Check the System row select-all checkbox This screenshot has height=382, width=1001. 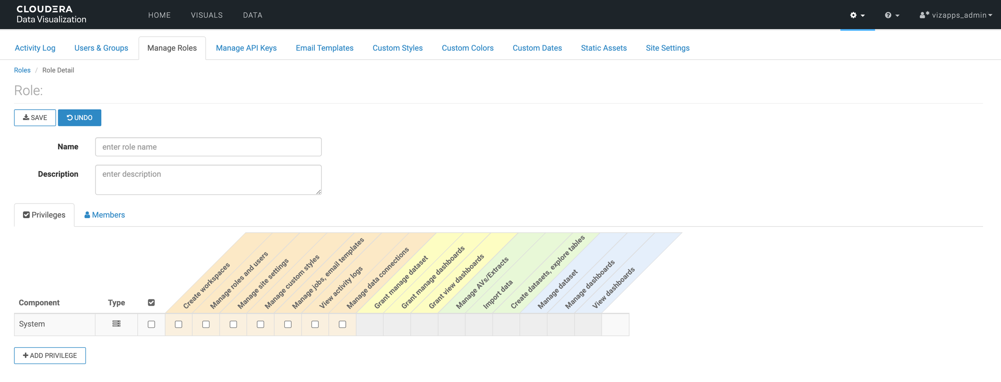click(151, 324)
